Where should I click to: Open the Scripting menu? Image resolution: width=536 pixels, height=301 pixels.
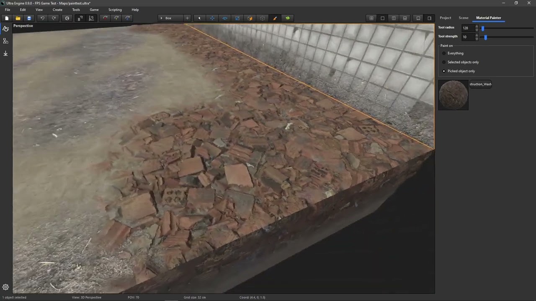(x=115, y=10)
